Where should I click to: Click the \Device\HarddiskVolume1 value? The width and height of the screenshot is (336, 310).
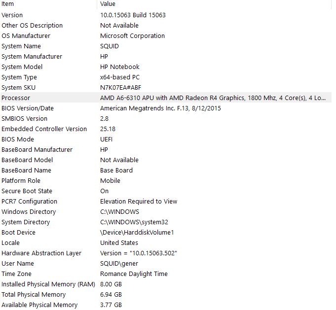click(137, 233)
